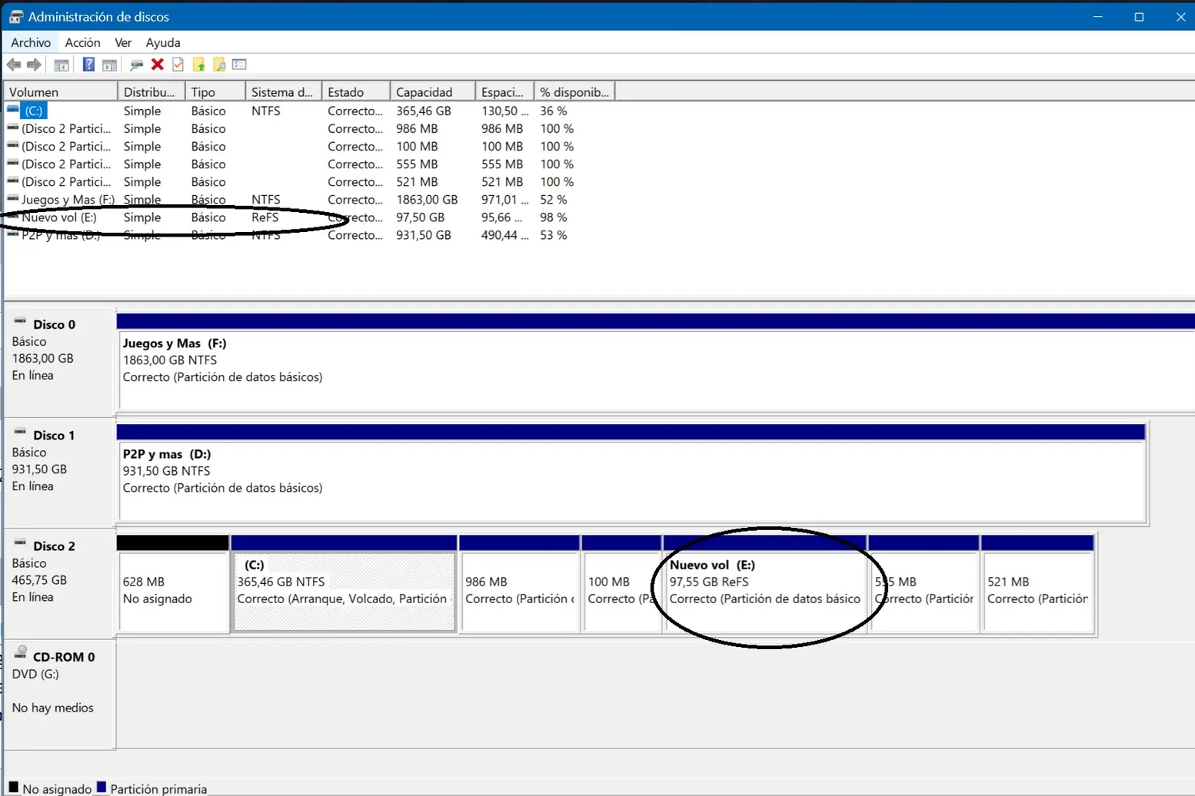Viewport: 1195px width, 796px height.
Task: Open Help via the blue question mark icon
Action: coord(88,65)
